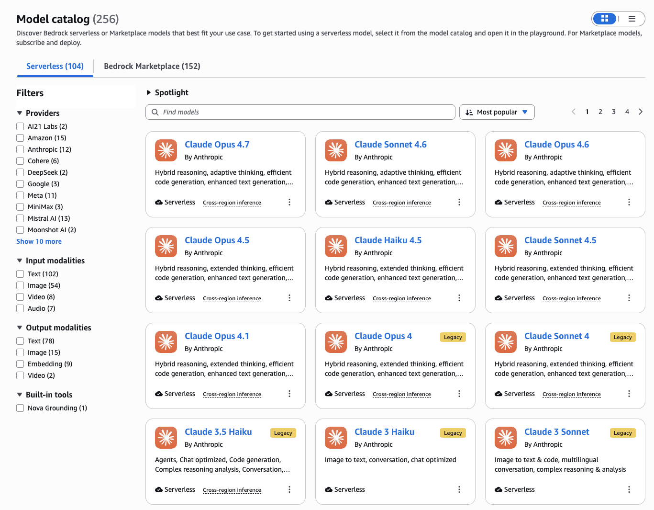Image resolution: width=654 pixels, height=510 pixels.
Task: Click the Anthropic logo on Claude Sonnet 4 card
Action: [x=506, y=342]
